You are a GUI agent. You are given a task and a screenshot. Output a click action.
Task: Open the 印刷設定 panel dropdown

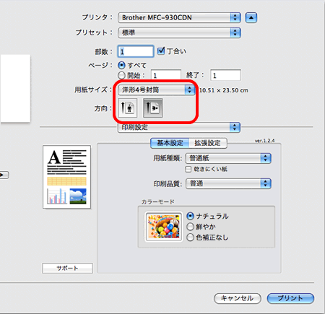point(179,127)
